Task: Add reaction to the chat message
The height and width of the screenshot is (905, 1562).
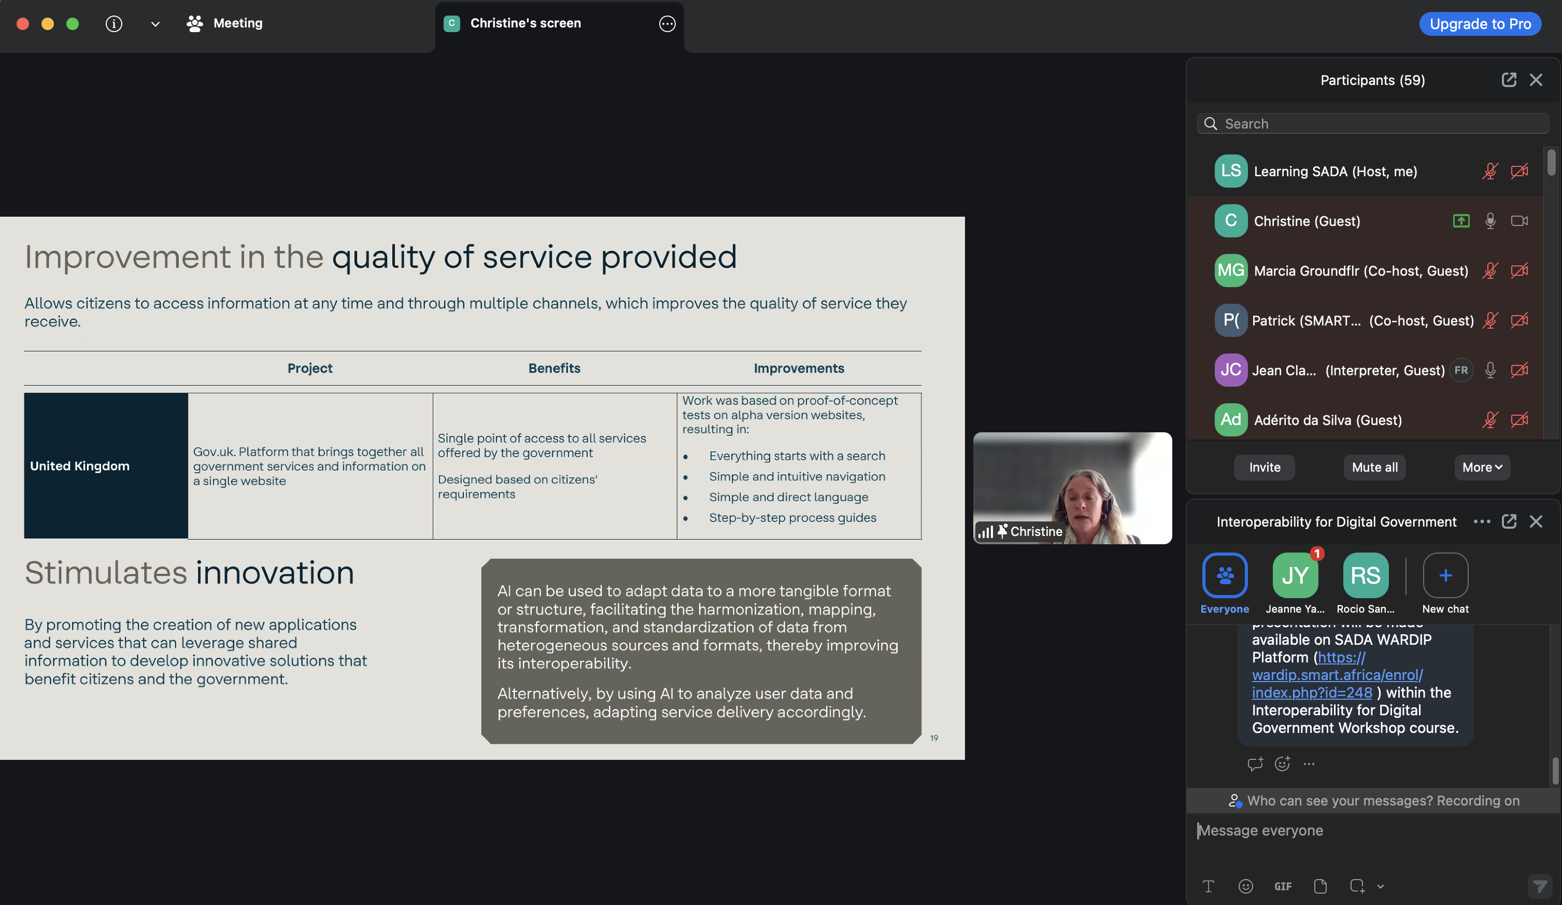Action: click(1282, 763)
